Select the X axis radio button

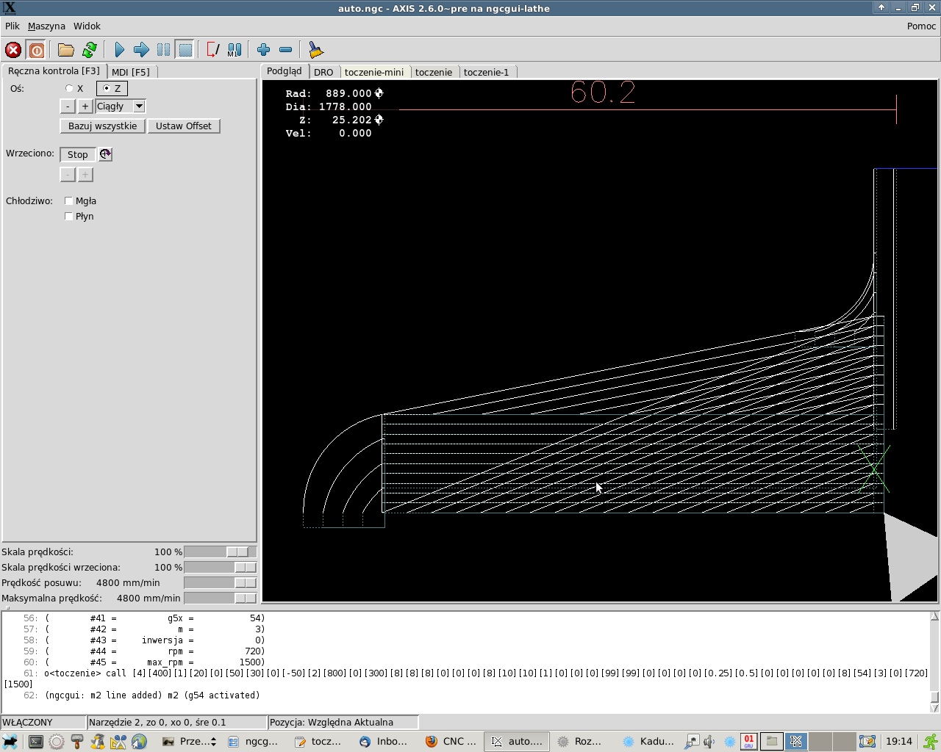[69, 89]
